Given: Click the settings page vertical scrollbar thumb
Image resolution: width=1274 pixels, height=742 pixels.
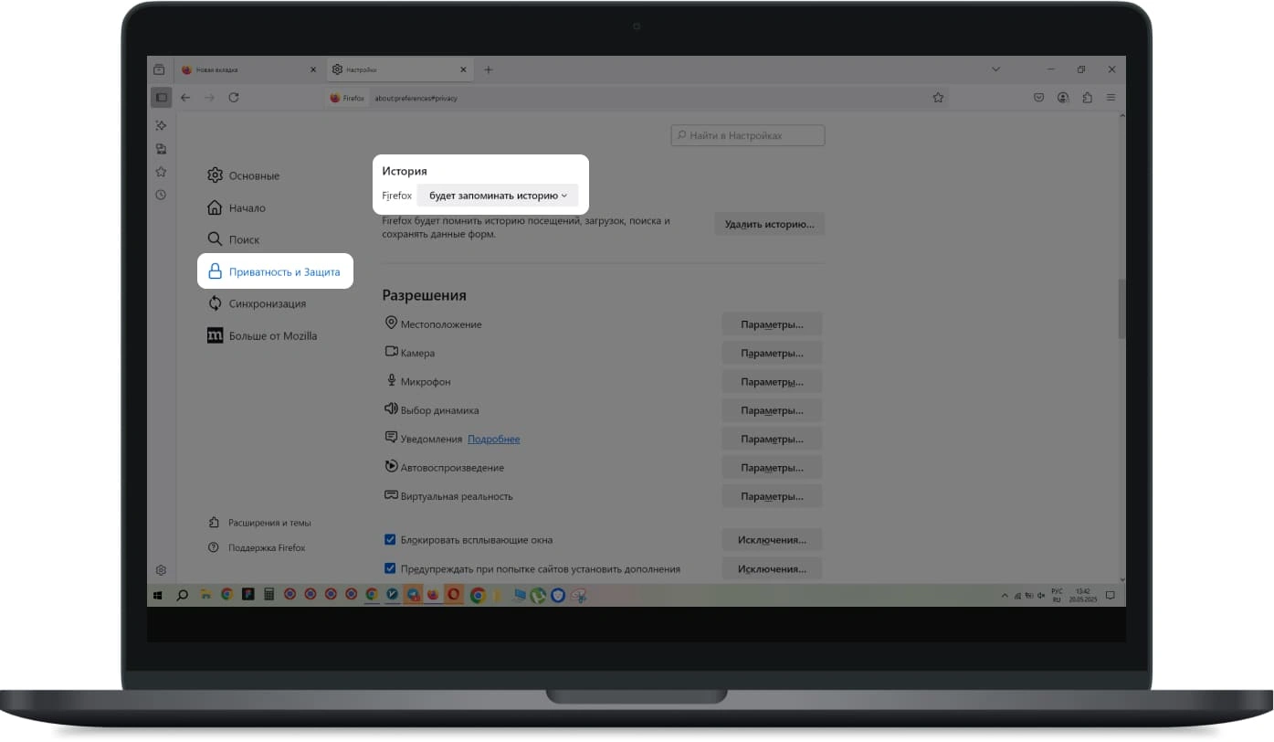Looking at the screenshot, I should click(1121, 309).
